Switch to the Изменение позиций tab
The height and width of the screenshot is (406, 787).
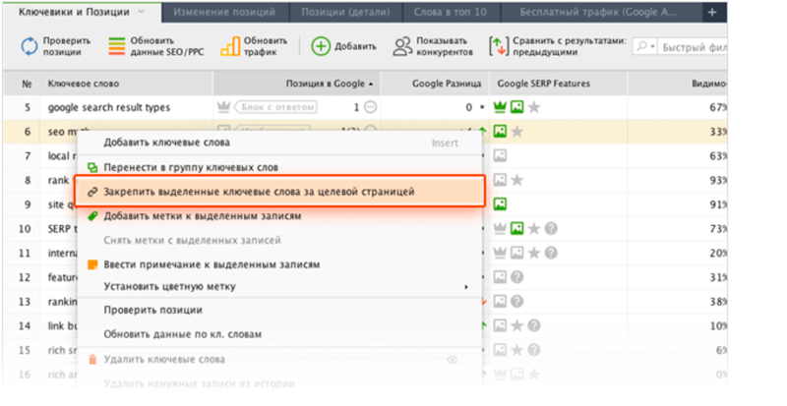click(x=224, y=12)
